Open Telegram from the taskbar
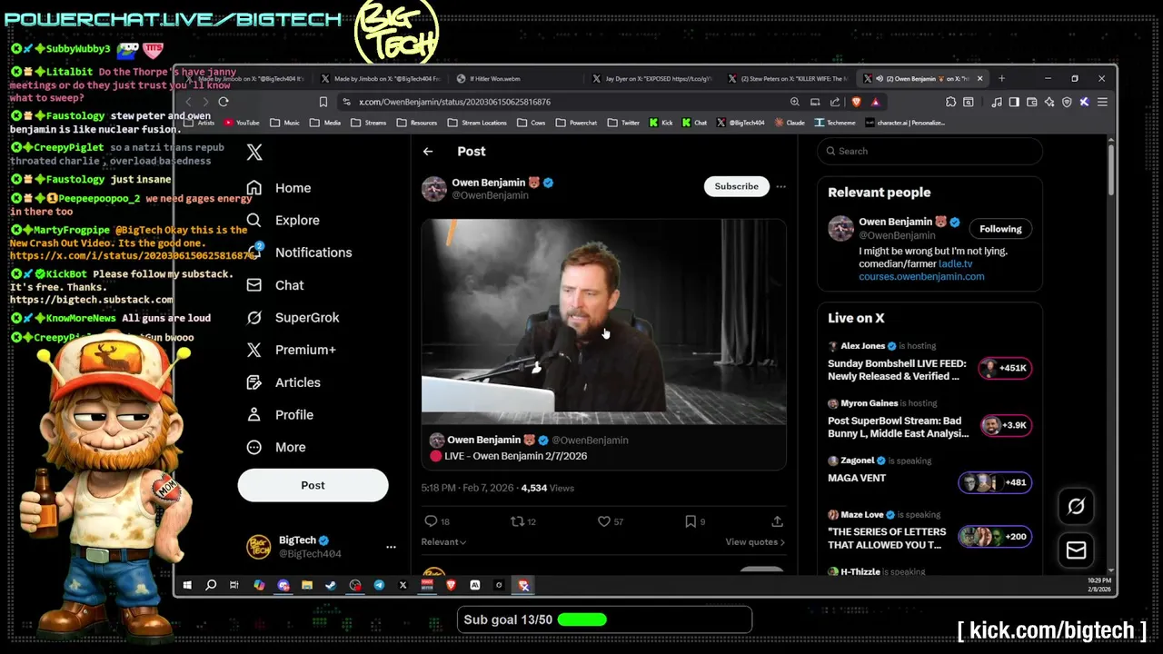This screenshot has height=654, width=1163. pos(379,585)
